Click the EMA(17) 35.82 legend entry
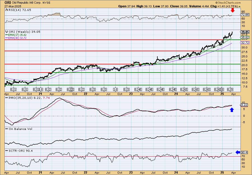Viewport: 252px width, 175px height. pos(16,35)
